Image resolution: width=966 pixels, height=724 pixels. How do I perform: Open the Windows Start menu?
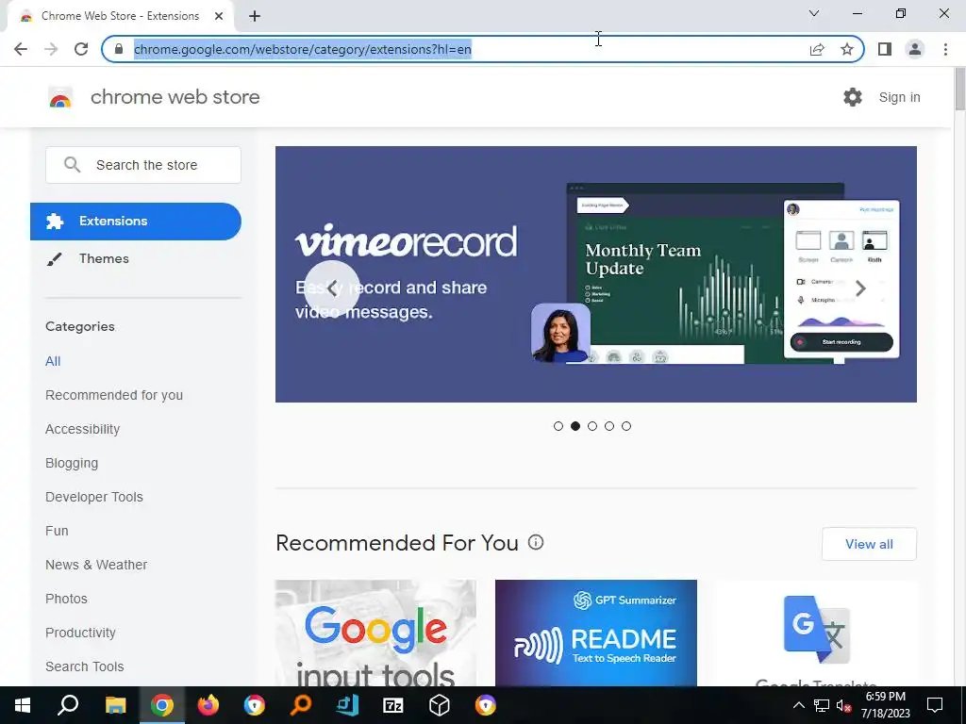click(23, 705)
